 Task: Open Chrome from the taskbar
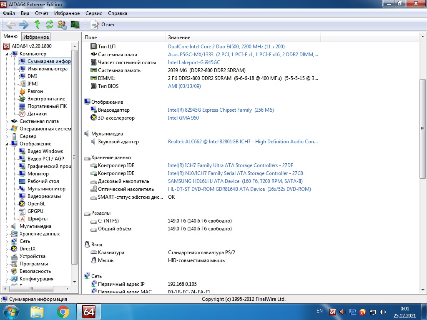[x=63, y=311]
